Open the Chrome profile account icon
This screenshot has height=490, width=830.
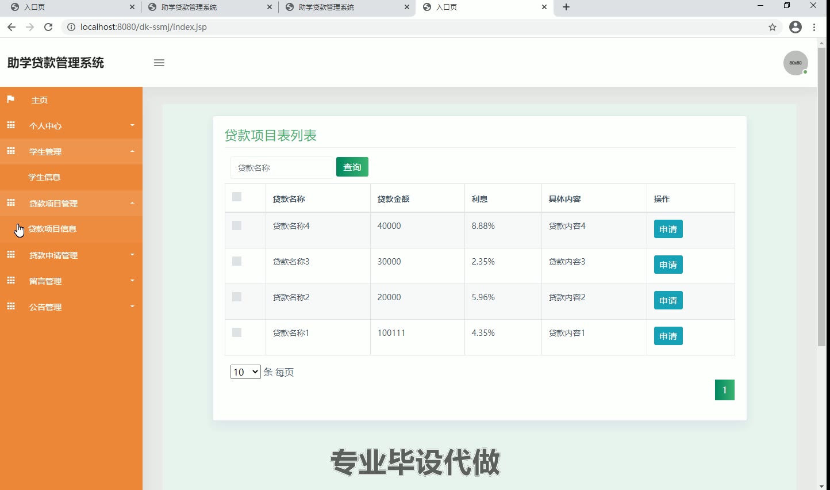pyautogui.click(x=796, y=27)
